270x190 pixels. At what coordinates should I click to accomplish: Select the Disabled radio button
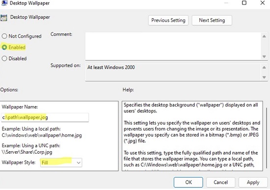coord(4,58)
